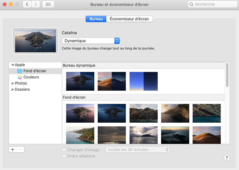Select the dark stormy sea wallpaper
This screenshot has height=170, width=239.
[x=112, y=135]
